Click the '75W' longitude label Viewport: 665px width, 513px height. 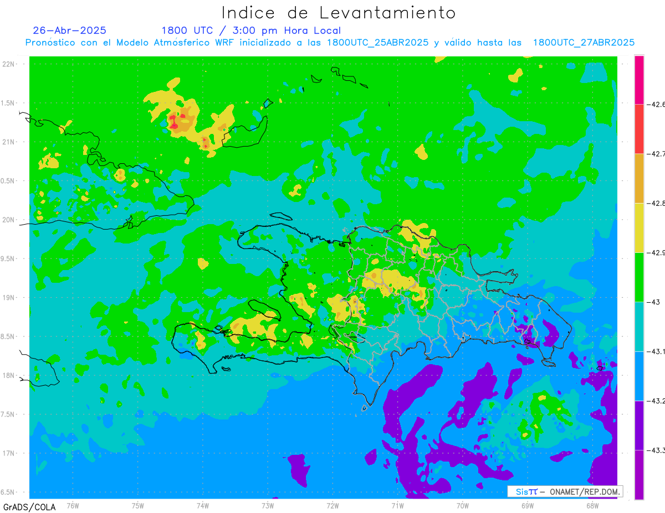(x=138, y=505)
